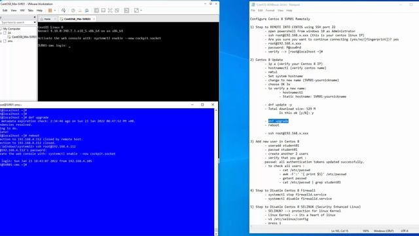Take a snapshot of the virtual machine
The height and width of the screenshot is (236, 419).
73,10
